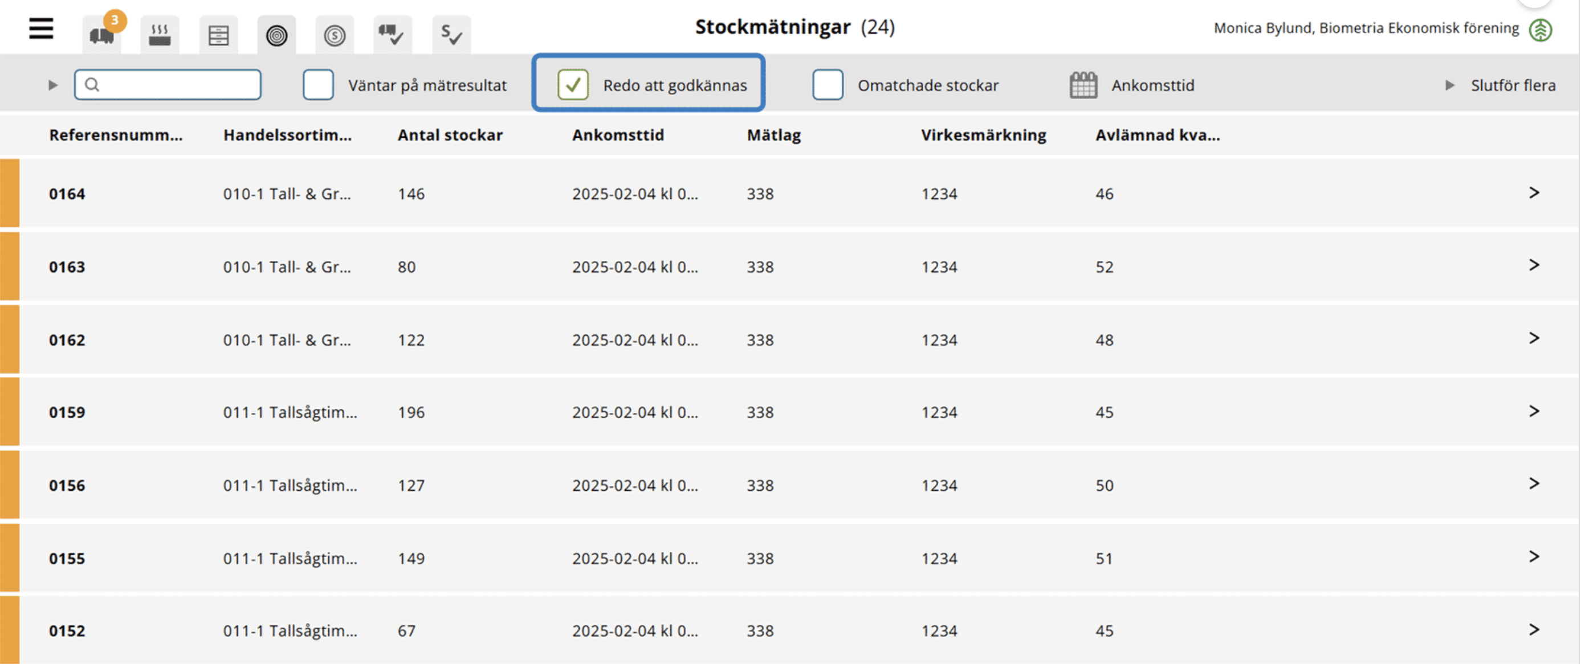Sort by the Antal stockar column header
The height and width of the screenshot is (664, 1581).
tap(450, 135)
